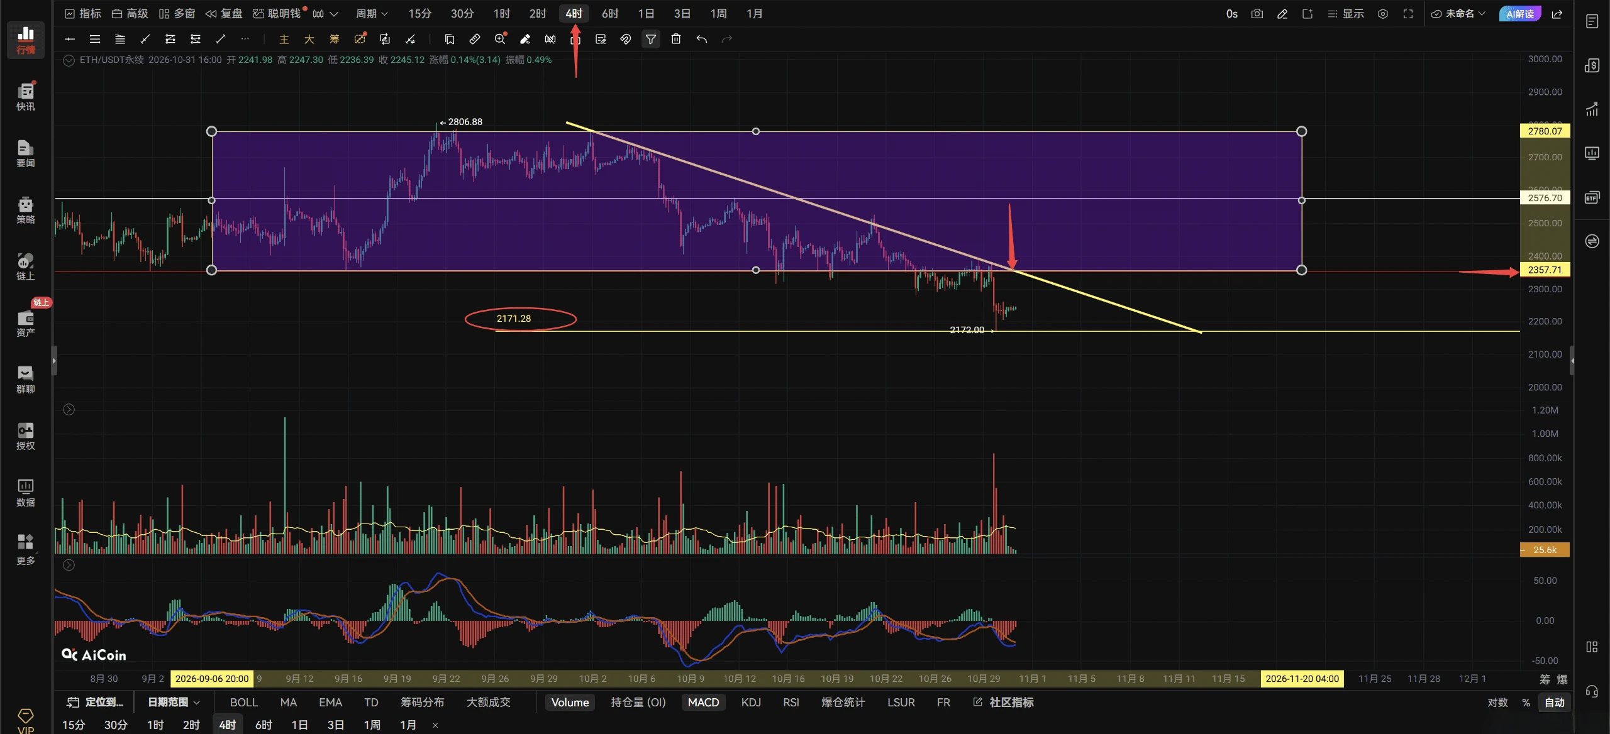The image size is (1610, 734).
Task: Open 社区指标 community indicators
Action: tap(1003, 703)
